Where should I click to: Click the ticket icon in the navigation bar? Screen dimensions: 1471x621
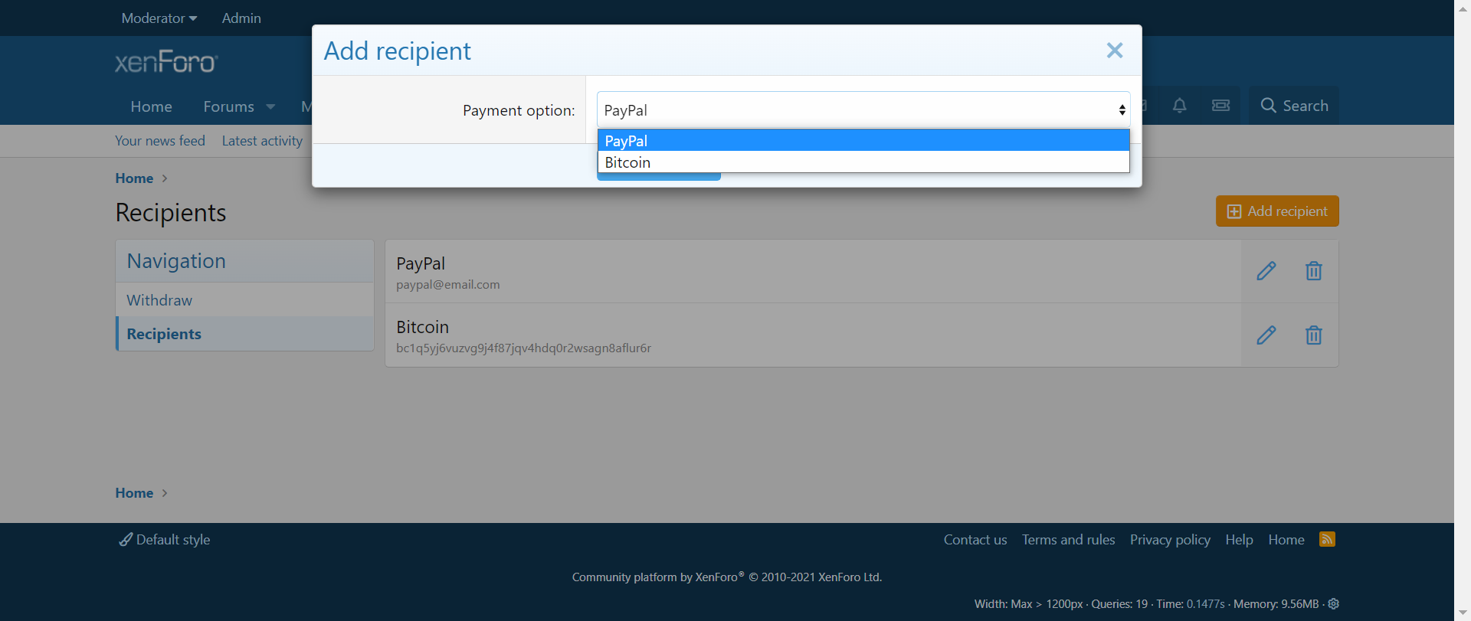click(1221, 106)
